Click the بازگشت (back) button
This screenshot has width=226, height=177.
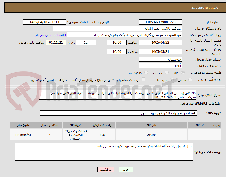click(106, 169)
